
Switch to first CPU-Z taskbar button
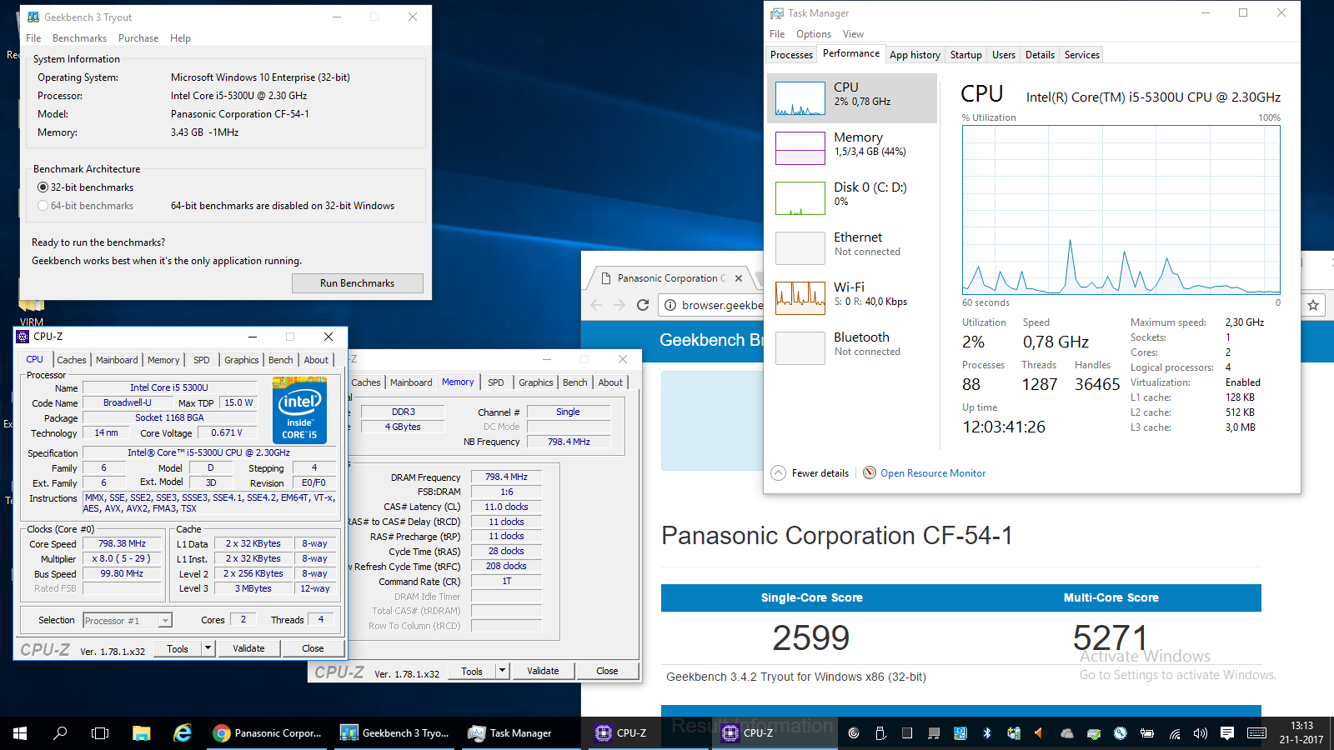click(648, 733)
